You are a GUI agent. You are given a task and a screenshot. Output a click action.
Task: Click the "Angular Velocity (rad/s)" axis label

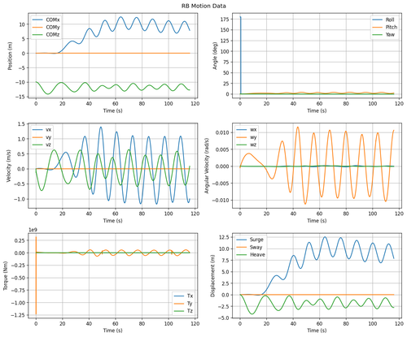click(x=207, y=166)
